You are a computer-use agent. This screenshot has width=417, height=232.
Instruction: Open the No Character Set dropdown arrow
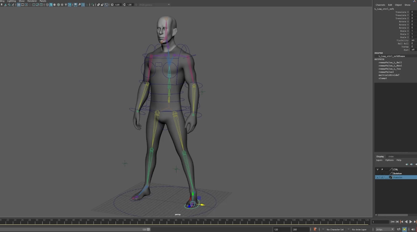[x=323, y=229]
